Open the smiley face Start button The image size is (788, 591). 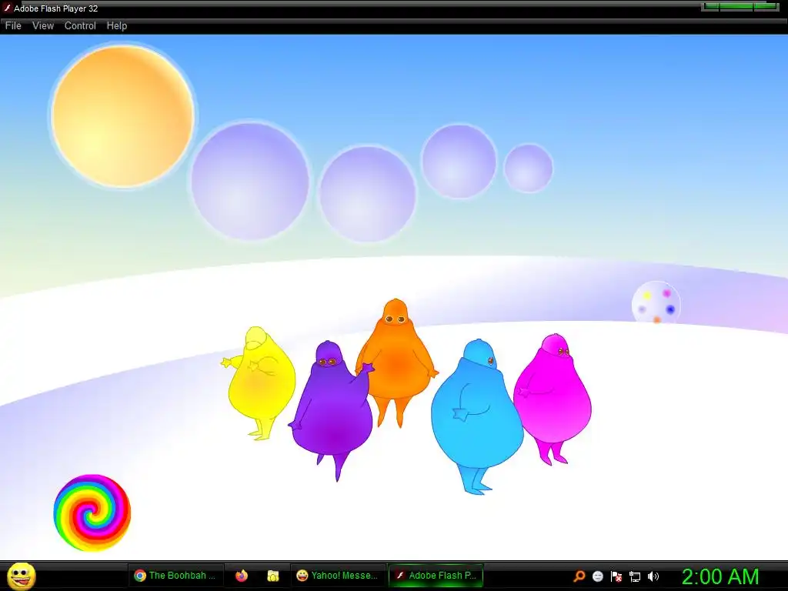click(x=21, y=576)
